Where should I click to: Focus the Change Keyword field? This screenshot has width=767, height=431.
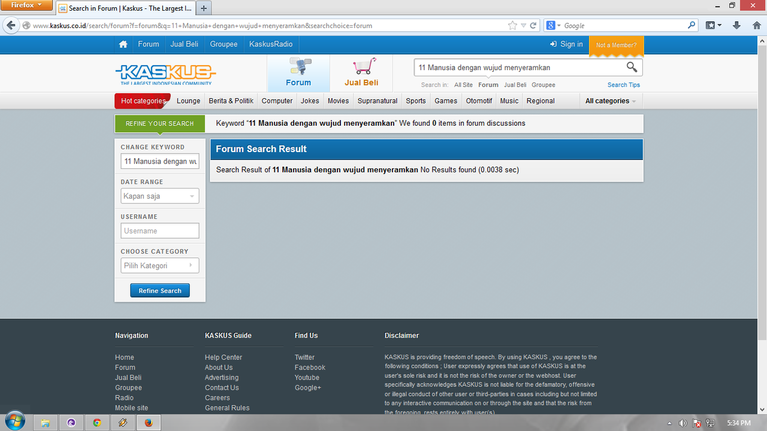click(160, 162)
